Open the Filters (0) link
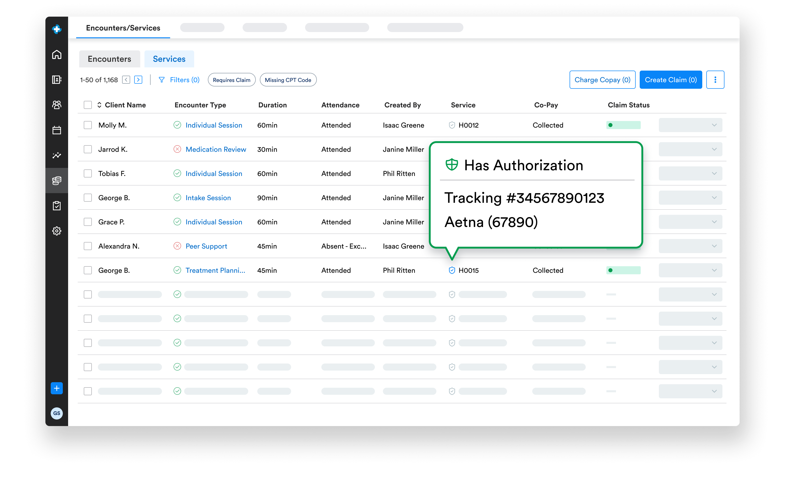 [184, 80]
